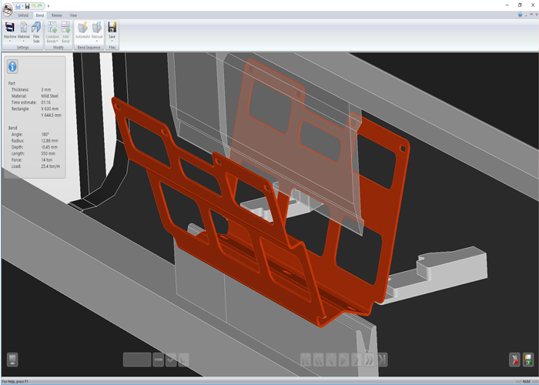Viewport: 539px width, 385px height.
Task: Open the Review tab
Action: 57,15
